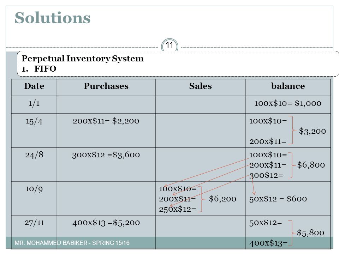Click the Mr. Mohammed Babiker footer text

72,243
